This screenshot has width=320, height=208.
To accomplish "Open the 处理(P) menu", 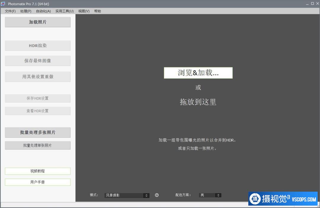I will [x=26, y=11].
